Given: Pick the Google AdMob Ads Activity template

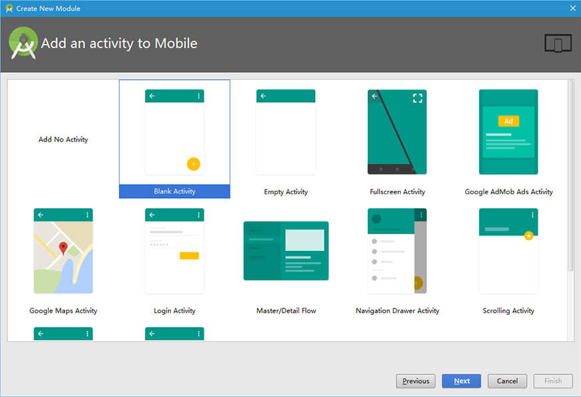Looking at the screenshot, I should pyautogui.click(x=508, y=131).
